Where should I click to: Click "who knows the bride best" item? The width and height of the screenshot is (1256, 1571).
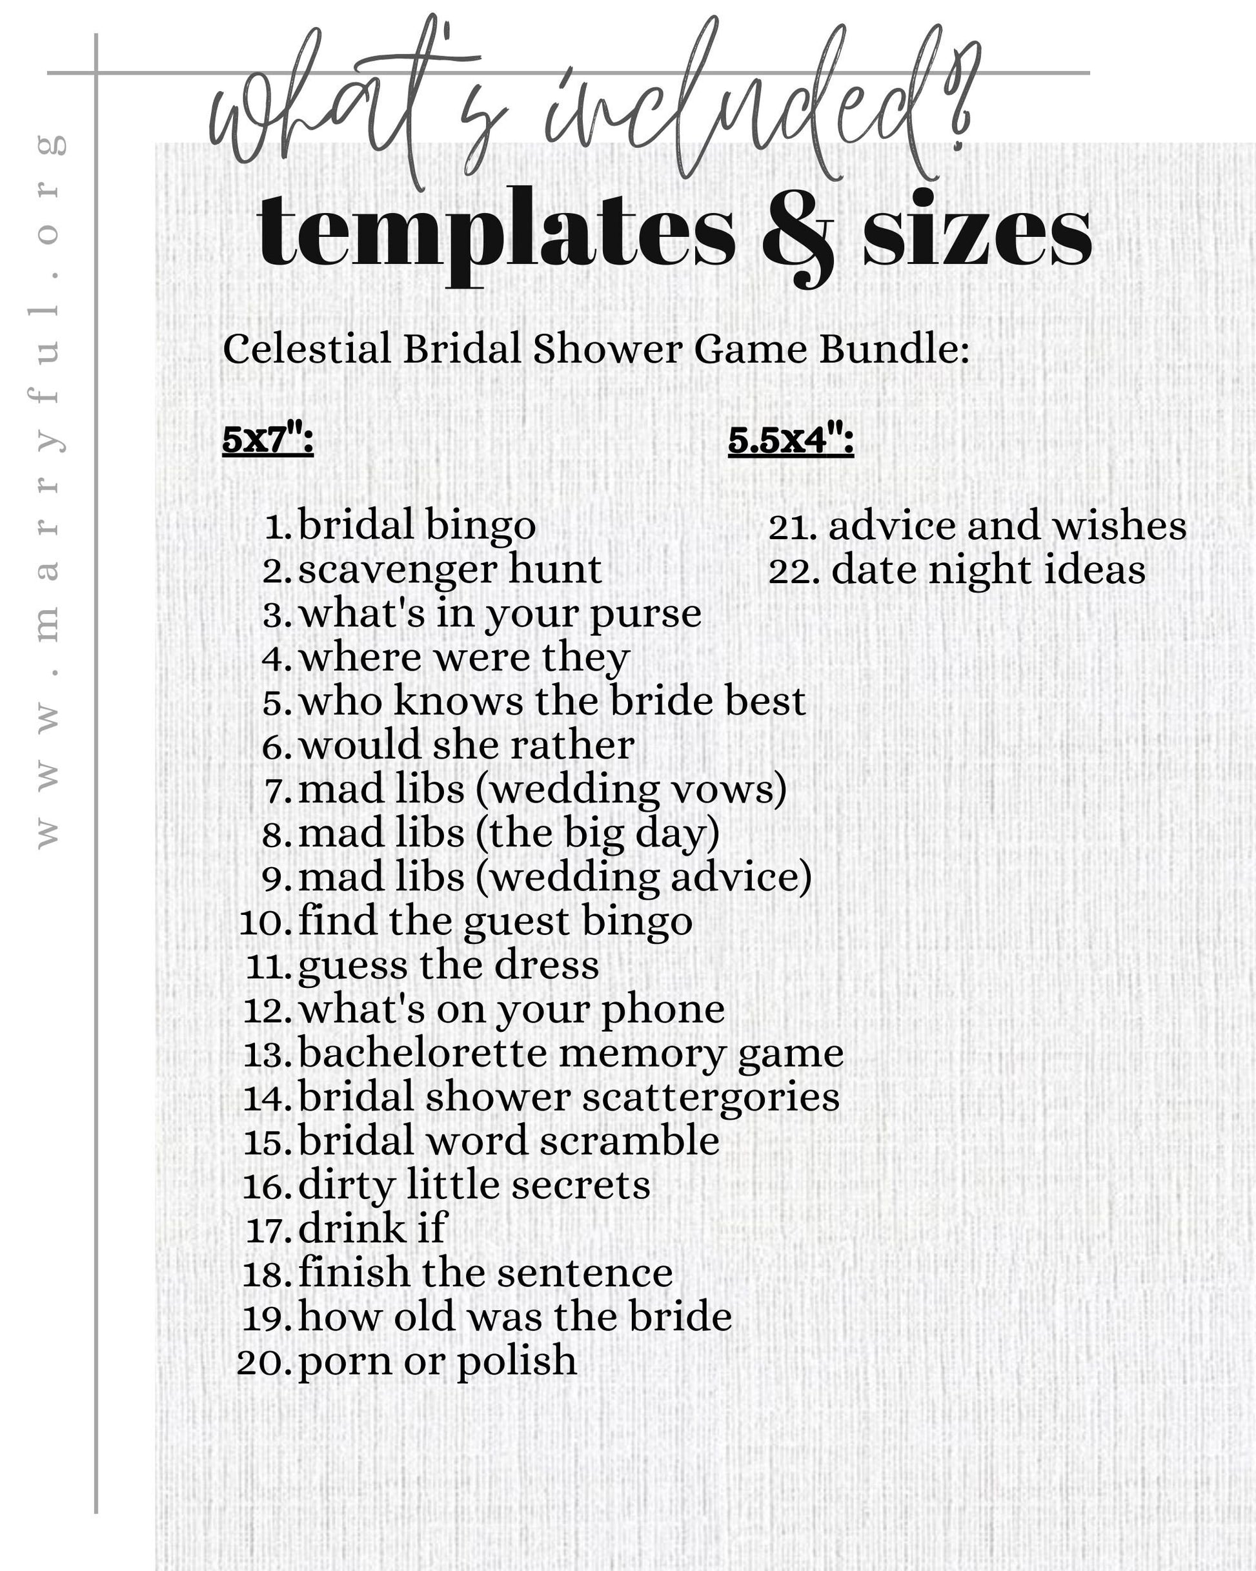pos(551,701)
